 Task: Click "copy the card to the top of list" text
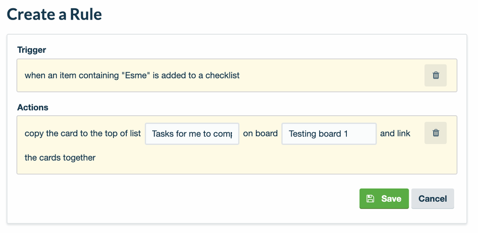[82, 133]
